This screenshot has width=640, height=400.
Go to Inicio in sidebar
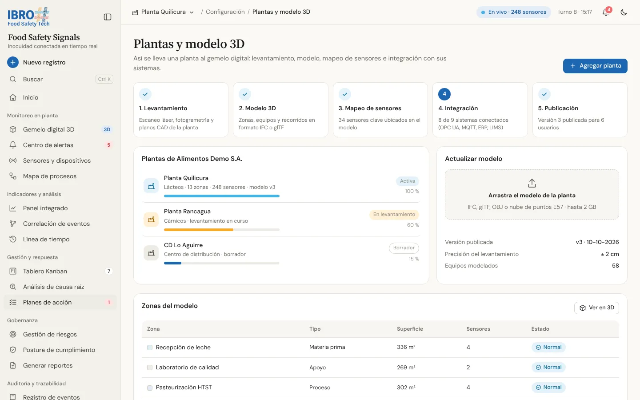click(x=60, y=97)
